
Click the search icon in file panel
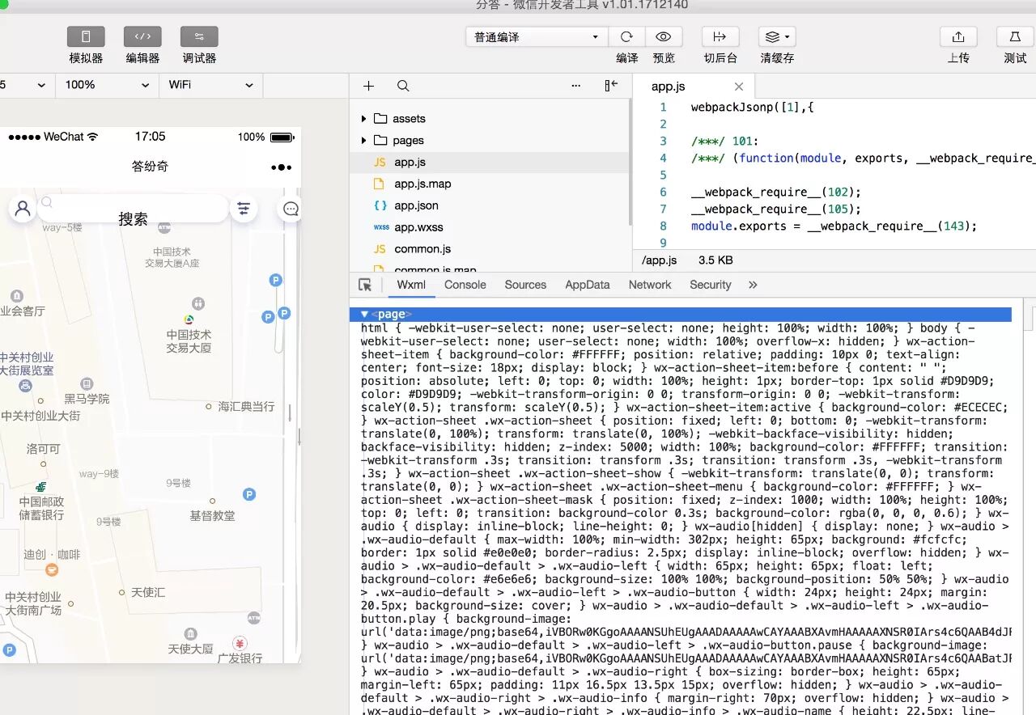pyautogui.click(x=403, y=86)
